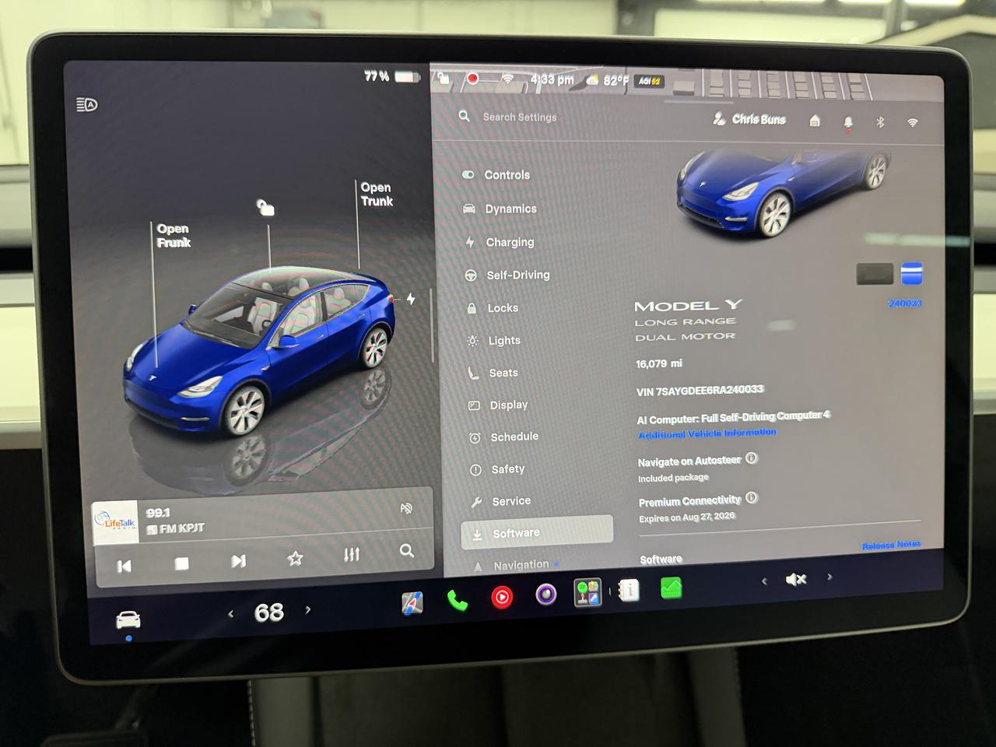Decrease cabin temperature with left arrow
Screen dimensions: 996x747
[x=230, y=614]
